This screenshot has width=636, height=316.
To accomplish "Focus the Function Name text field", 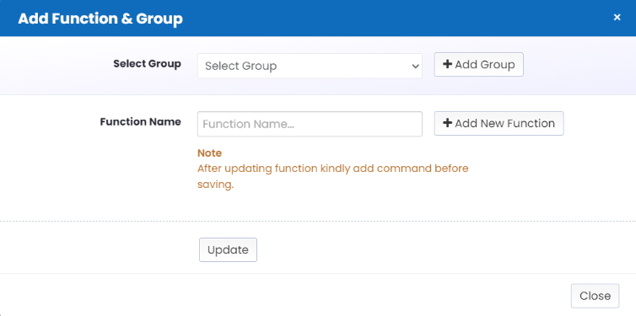I will [x=310, y=124].
